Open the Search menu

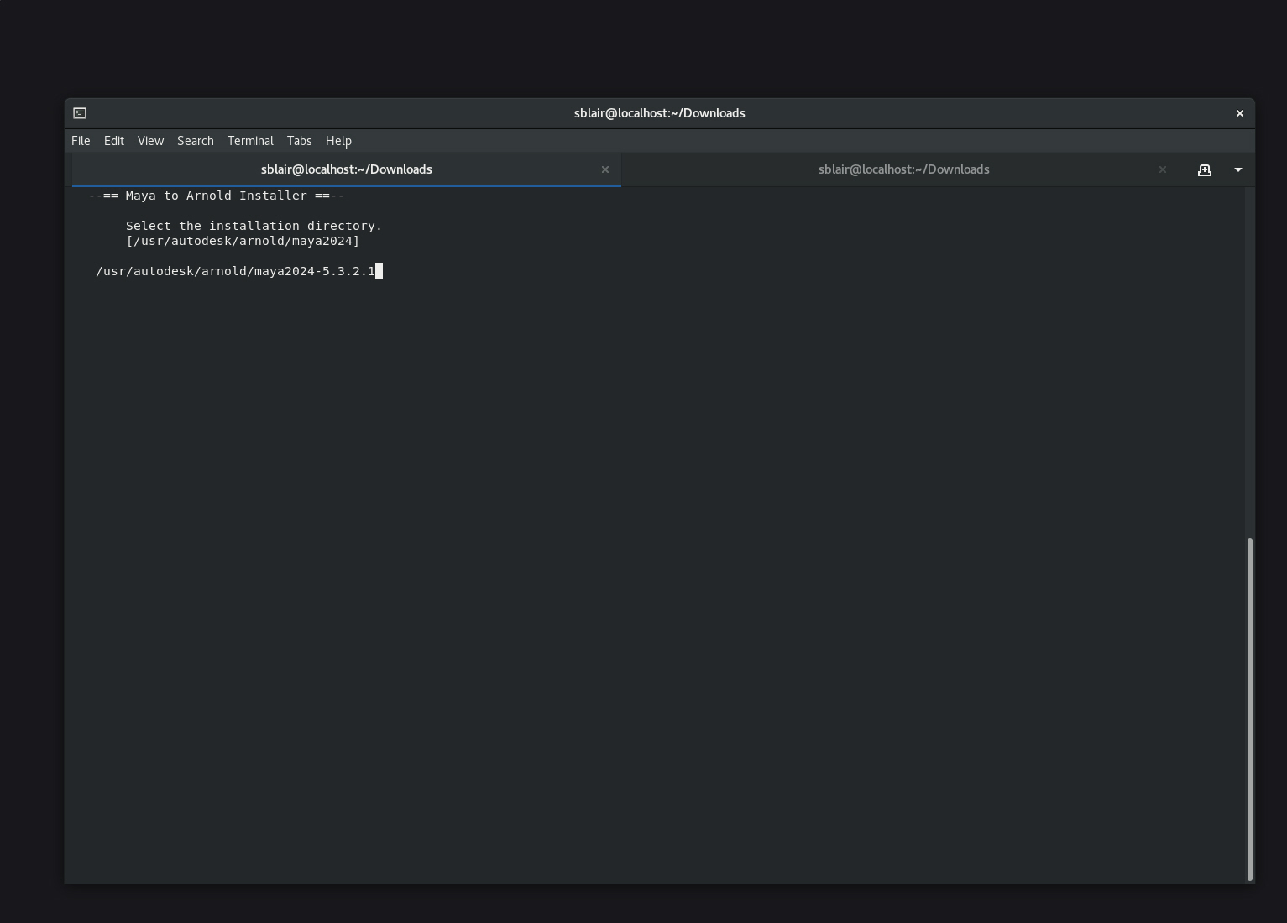point(195,140)
